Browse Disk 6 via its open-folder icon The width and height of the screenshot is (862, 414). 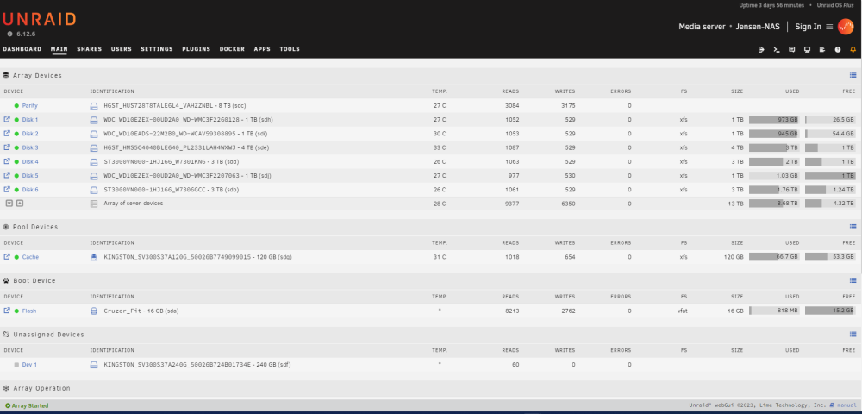[x=7, y=189]
